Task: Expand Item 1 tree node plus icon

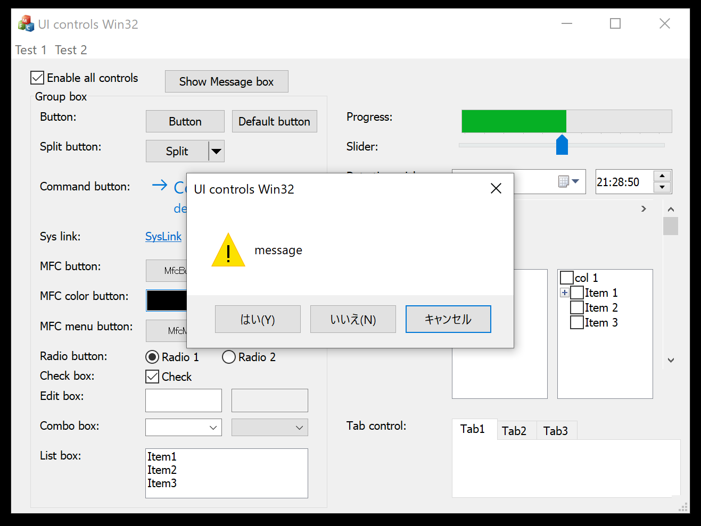Action: tap(565, 293)
